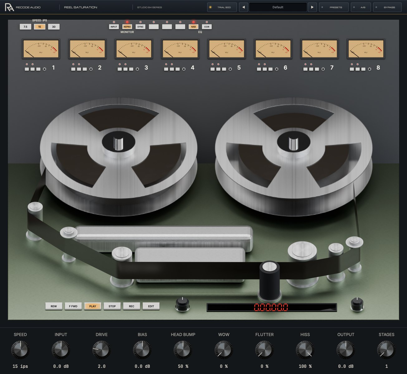Click the WOW knob
407x374 pixels.
[x=224, y=350]
